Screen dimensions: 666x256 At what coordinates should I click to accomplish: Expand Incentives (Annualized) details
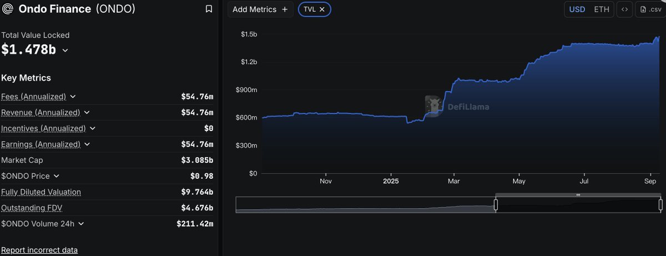pyautogui.click(x=92, y=128)
